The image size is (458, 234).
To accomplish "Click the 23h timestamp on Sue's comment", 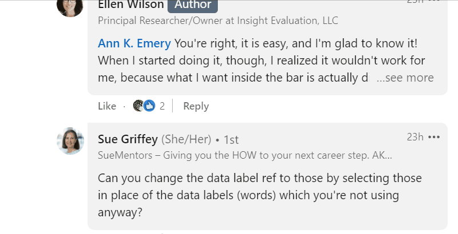I will [415, 136].
